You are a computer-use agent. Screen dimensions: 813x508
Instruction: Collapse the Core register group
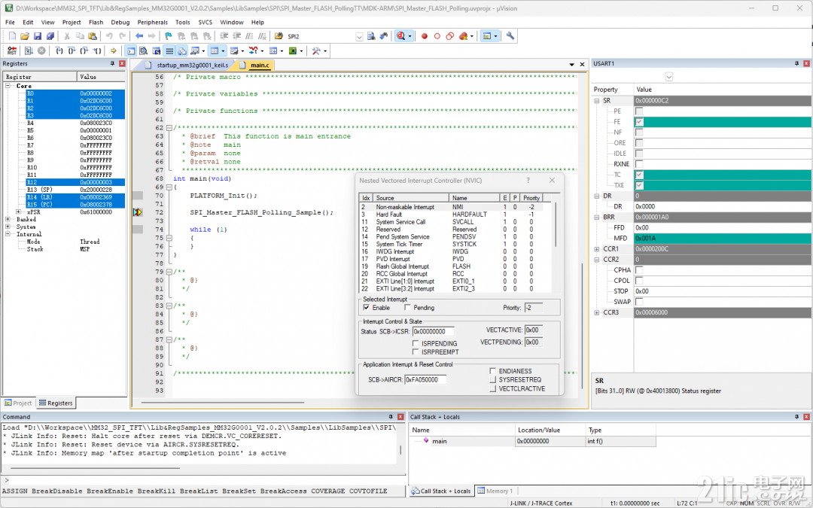coord(8,86)
